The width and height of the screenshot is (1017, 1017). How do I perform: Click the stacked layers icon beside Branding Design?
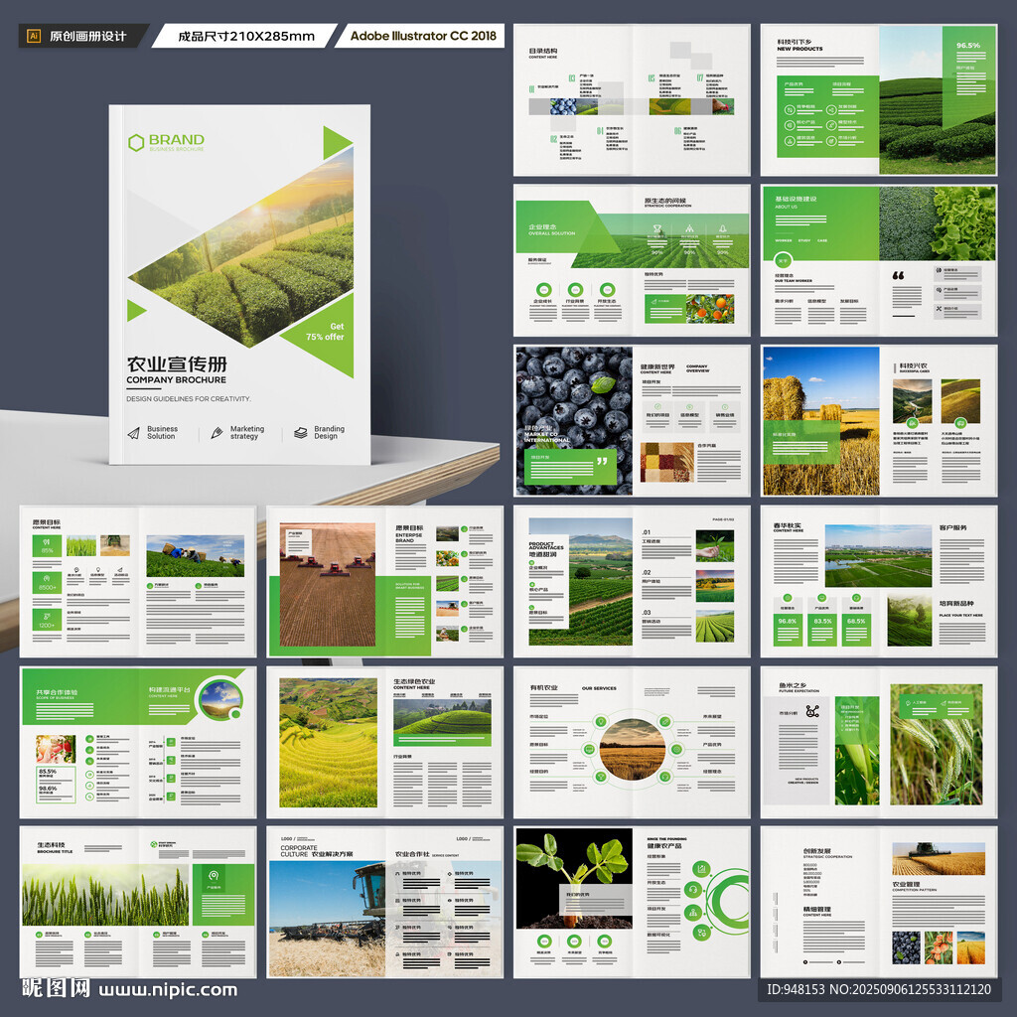(x=300, y=433)
